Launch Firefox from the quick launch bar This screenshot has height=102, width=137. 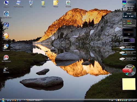pyautogui.click(x=13, y=100)
